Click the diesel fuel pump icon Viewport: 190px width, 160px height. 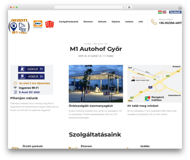(x=22, y=68)
